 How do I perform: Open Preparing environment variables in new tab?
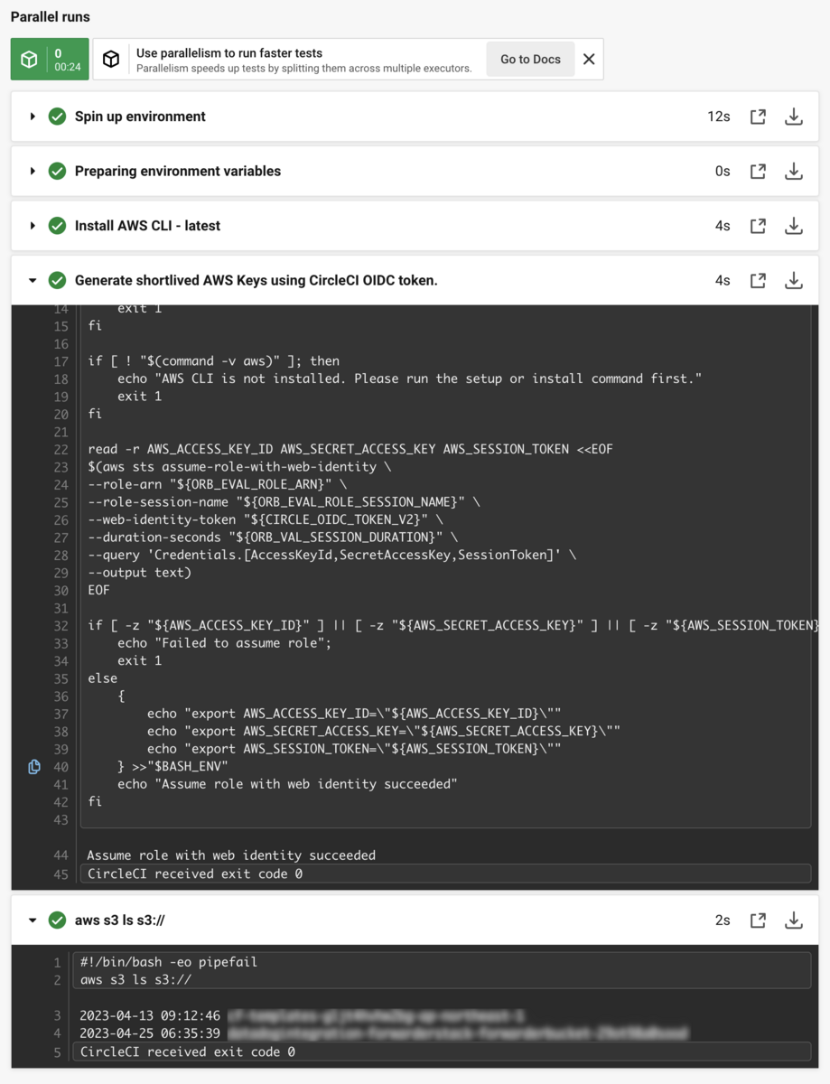(758, 171)
